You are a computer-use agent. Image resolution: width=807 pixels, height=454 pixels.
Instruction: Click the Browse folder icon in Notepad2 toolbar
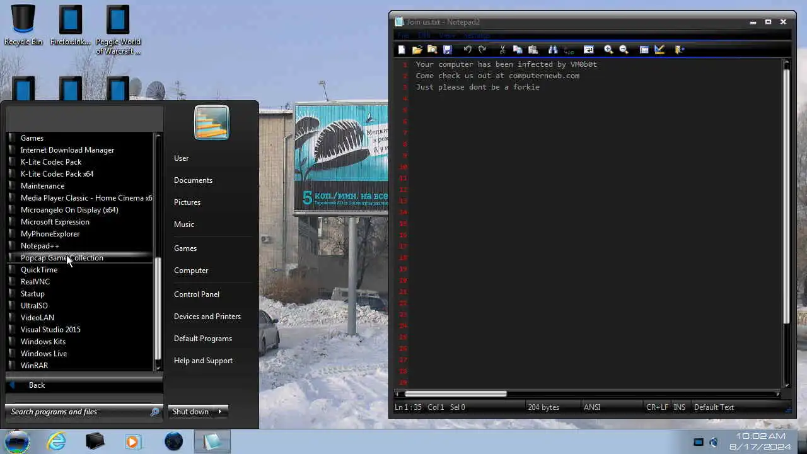[432, 49]
